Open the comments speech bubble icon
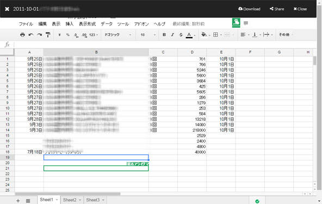322x204 pixels. coord(246,23)
